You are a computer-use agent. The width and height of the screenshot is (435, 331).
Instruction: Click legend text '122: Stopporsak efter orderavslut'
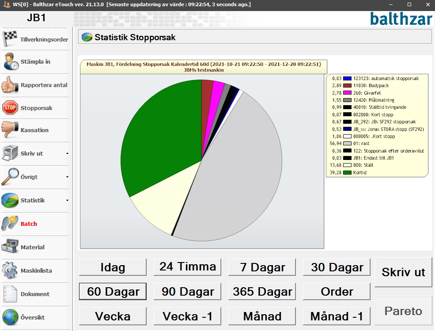(x=388, y=151)
